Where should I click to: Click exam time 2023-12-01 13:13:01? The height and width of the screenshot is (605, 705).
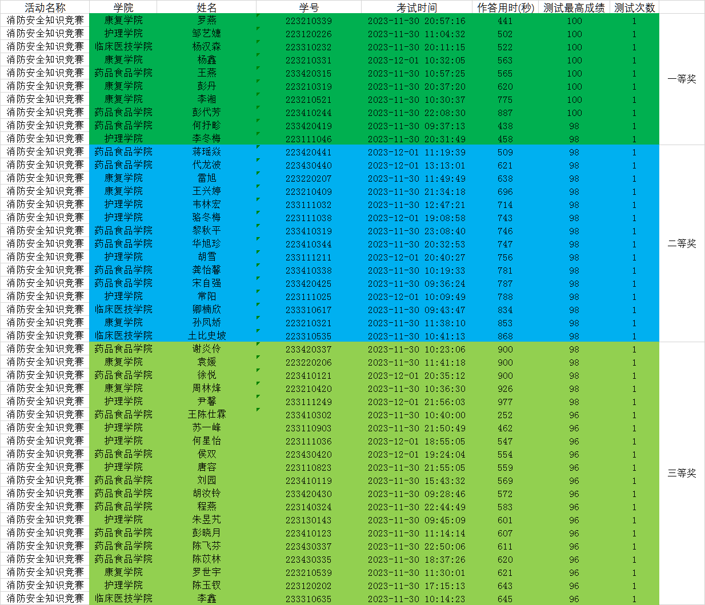pos(416,165)
